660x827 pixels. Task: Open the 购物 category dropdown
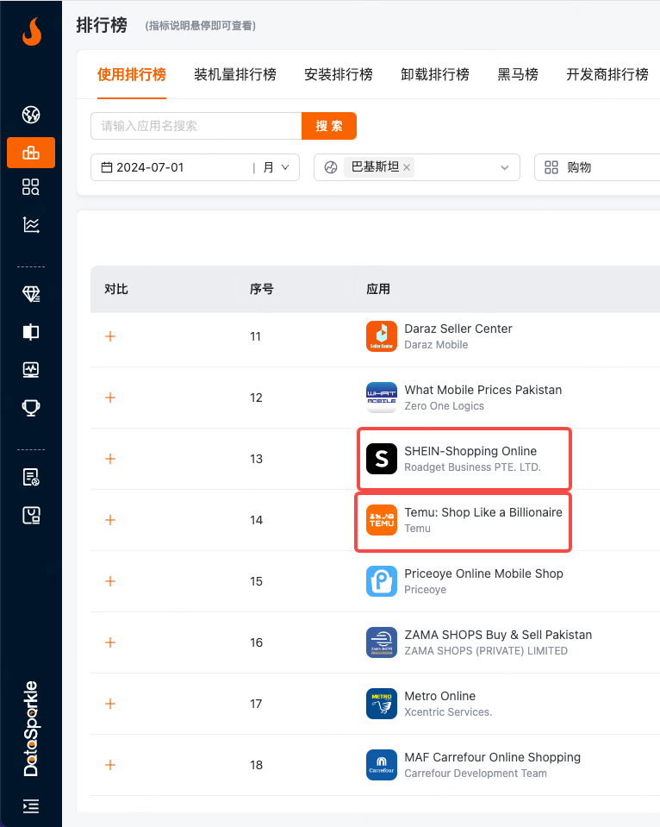[x=597, y=167]
